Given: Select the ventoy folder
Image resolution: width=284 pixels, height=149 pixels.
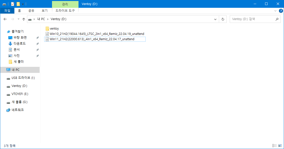Looking at the screenshot, I should pos(52,29).
